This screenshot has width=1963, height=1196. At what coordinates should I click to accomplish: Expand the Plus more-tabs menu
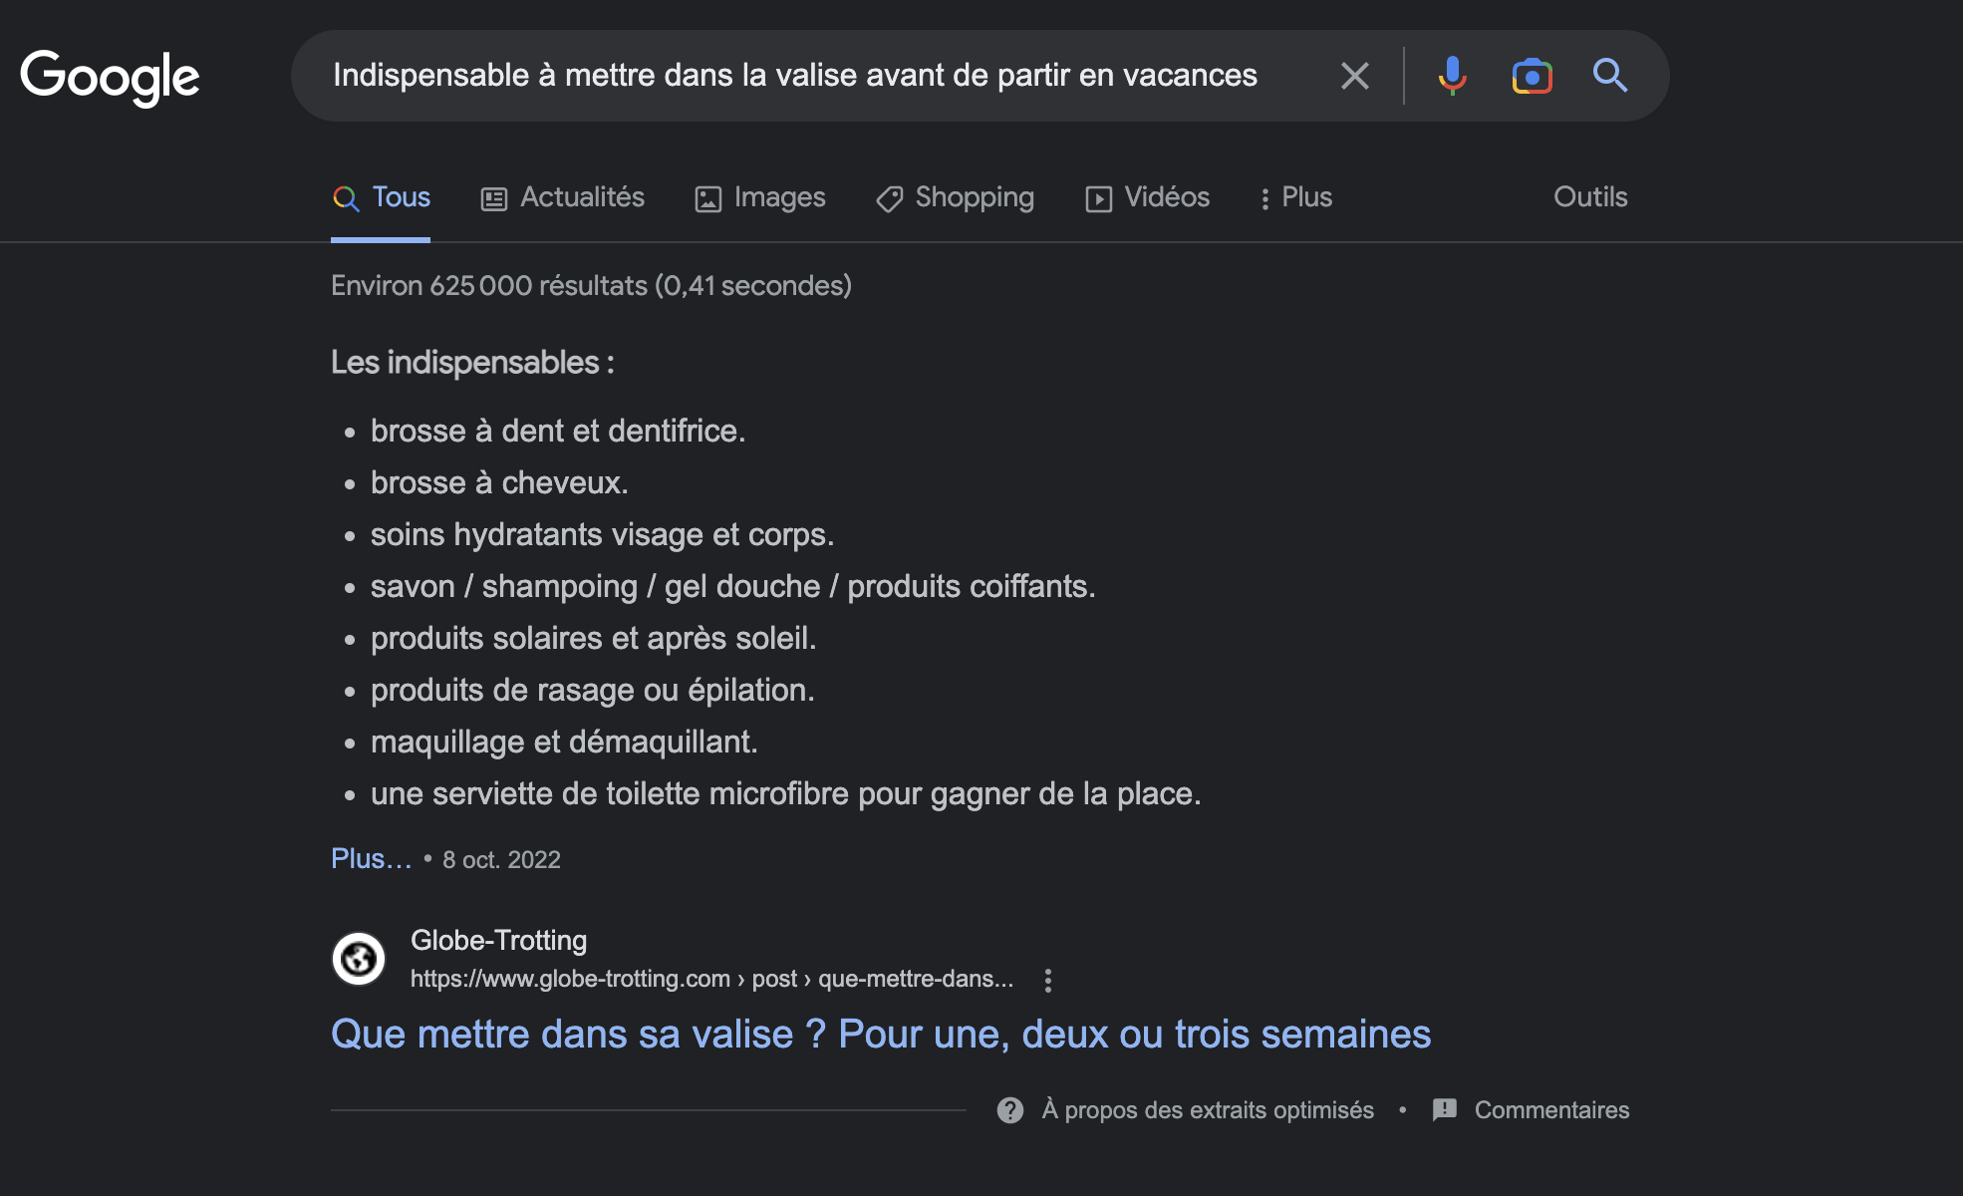1295,197
